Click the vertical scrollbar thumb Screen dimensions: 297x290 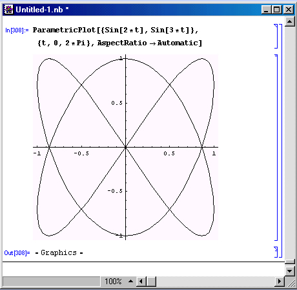tap(290, 262)
